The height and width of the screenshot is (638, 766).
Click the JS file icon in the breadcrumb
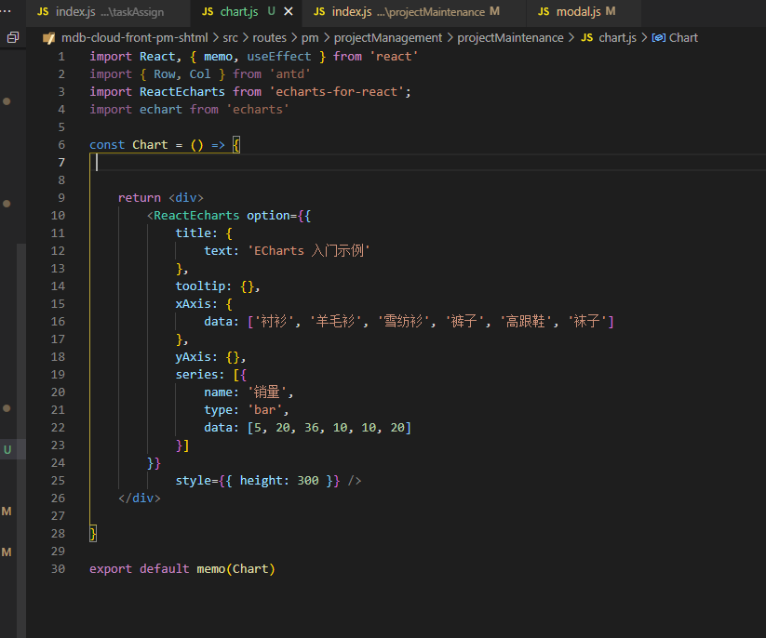tap(586, 37)
